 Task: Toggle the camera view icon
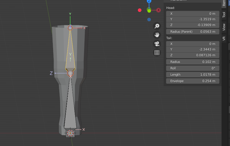157,44
